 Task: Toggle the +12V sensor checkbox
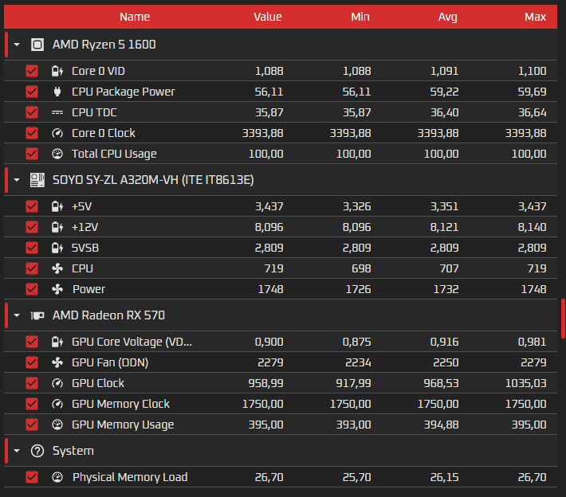pos(32,227)
